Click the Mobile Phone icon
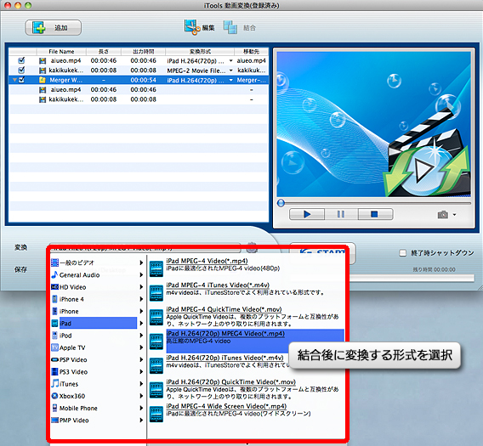The image size is (483, 446). [54, 408]
